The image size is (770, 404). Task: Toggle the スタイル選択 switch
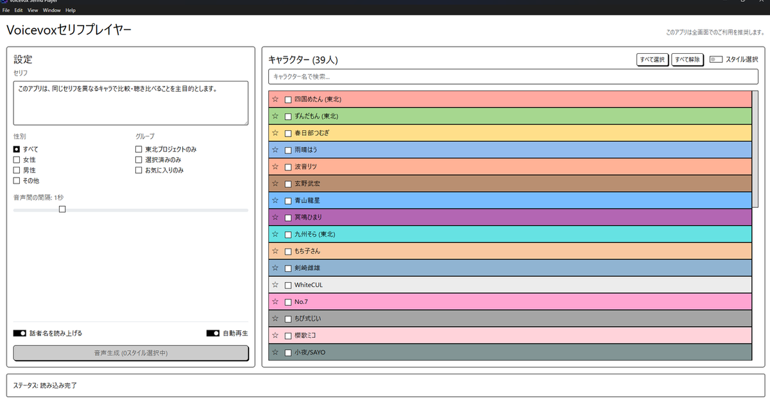pos(716,60)
